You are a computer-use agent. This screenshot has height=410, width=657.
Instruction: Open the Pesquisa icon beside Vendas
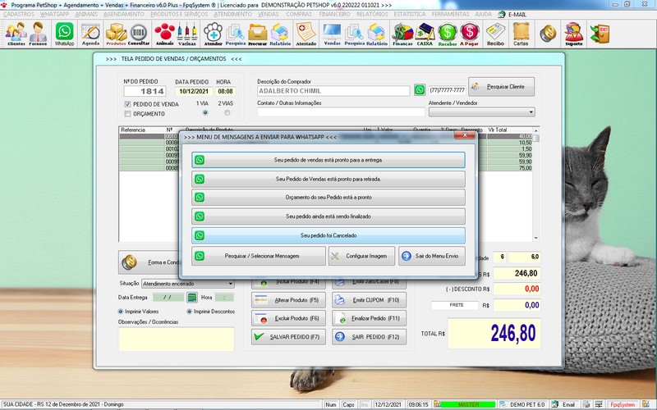355,34
